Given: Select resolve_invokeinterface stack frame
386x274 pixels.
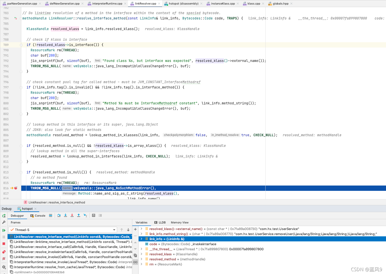Looking at the screenshot, I should click(x=70, y=252).
